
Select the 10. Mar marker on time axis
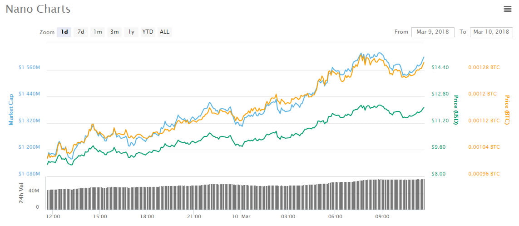tap(241, 217)
